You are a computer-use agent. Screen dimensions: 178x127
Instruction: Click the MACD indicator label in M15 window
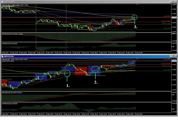[x=12, y=34]
